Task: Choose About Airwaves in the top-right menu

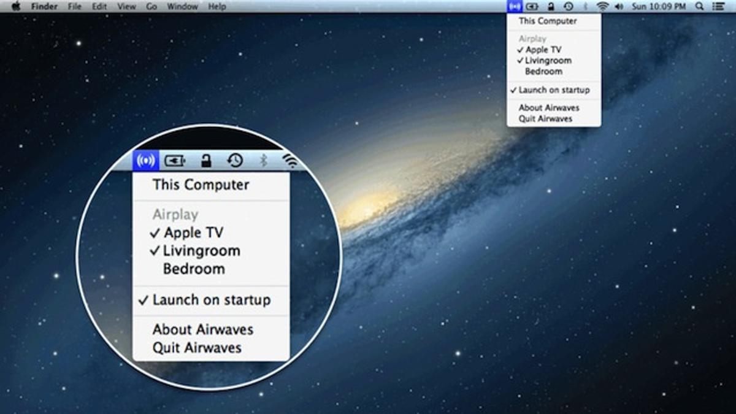Action: [x=549, y=108]
